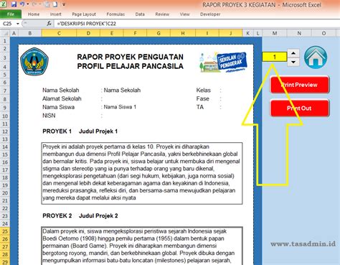Select column M header
Viewport: 340px width, 265px height.
[x=275, y=33]
